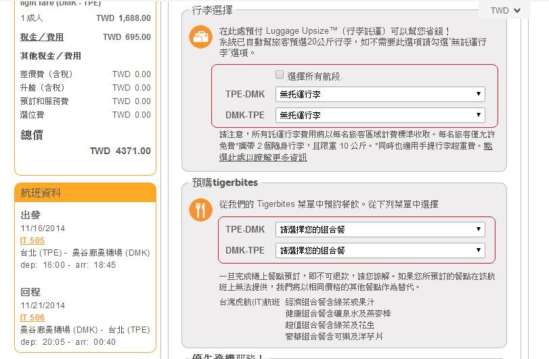Open the TWD currency selector
This screenshot has height=359, width=549.
[505, 11]
